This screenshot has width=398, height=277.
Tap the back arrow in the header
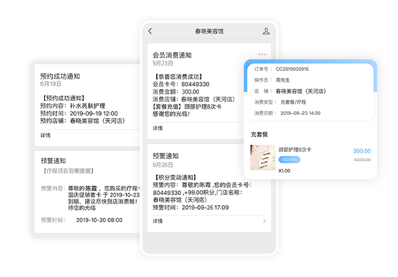click(x=151, y=31)
